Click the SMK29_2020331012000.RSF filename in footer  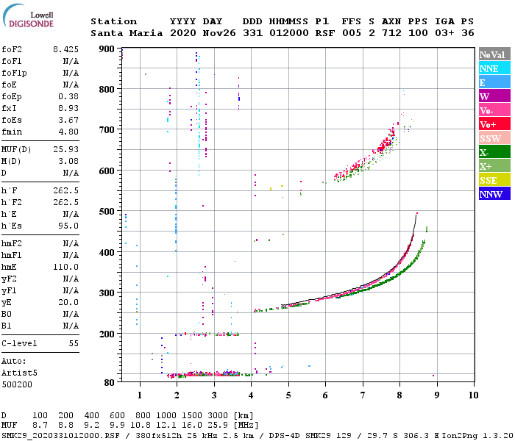pyautogui.click(x=60, y=436)
